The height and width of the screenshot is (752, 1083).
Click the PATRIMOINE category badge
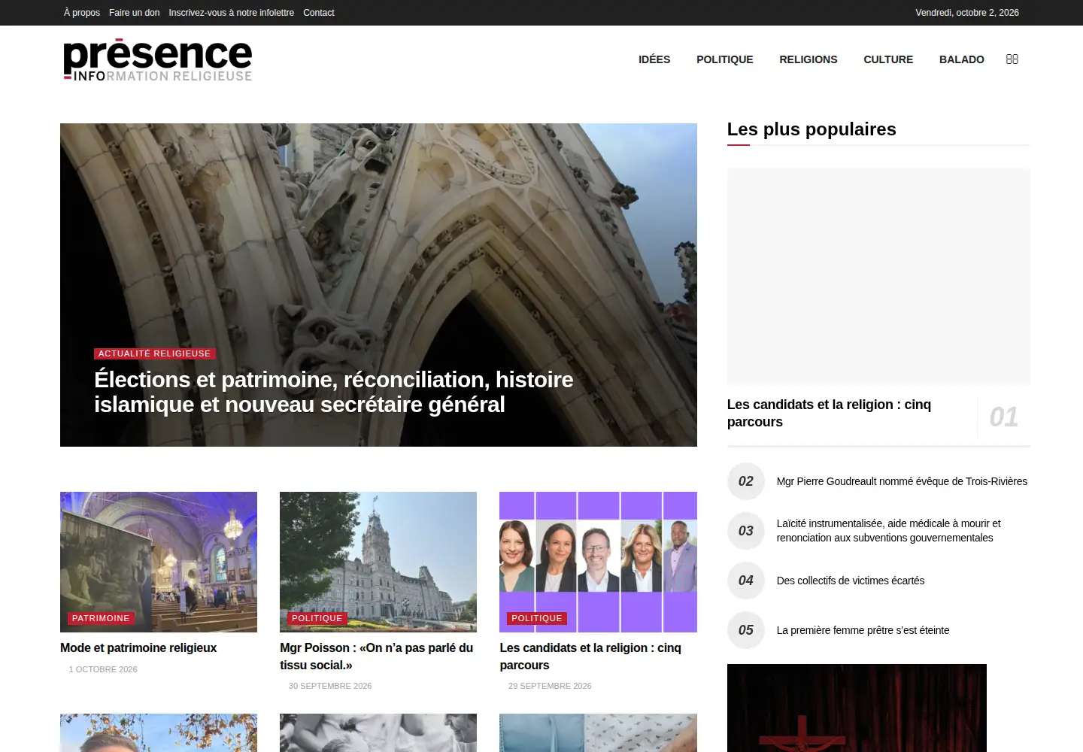point(101,618)
